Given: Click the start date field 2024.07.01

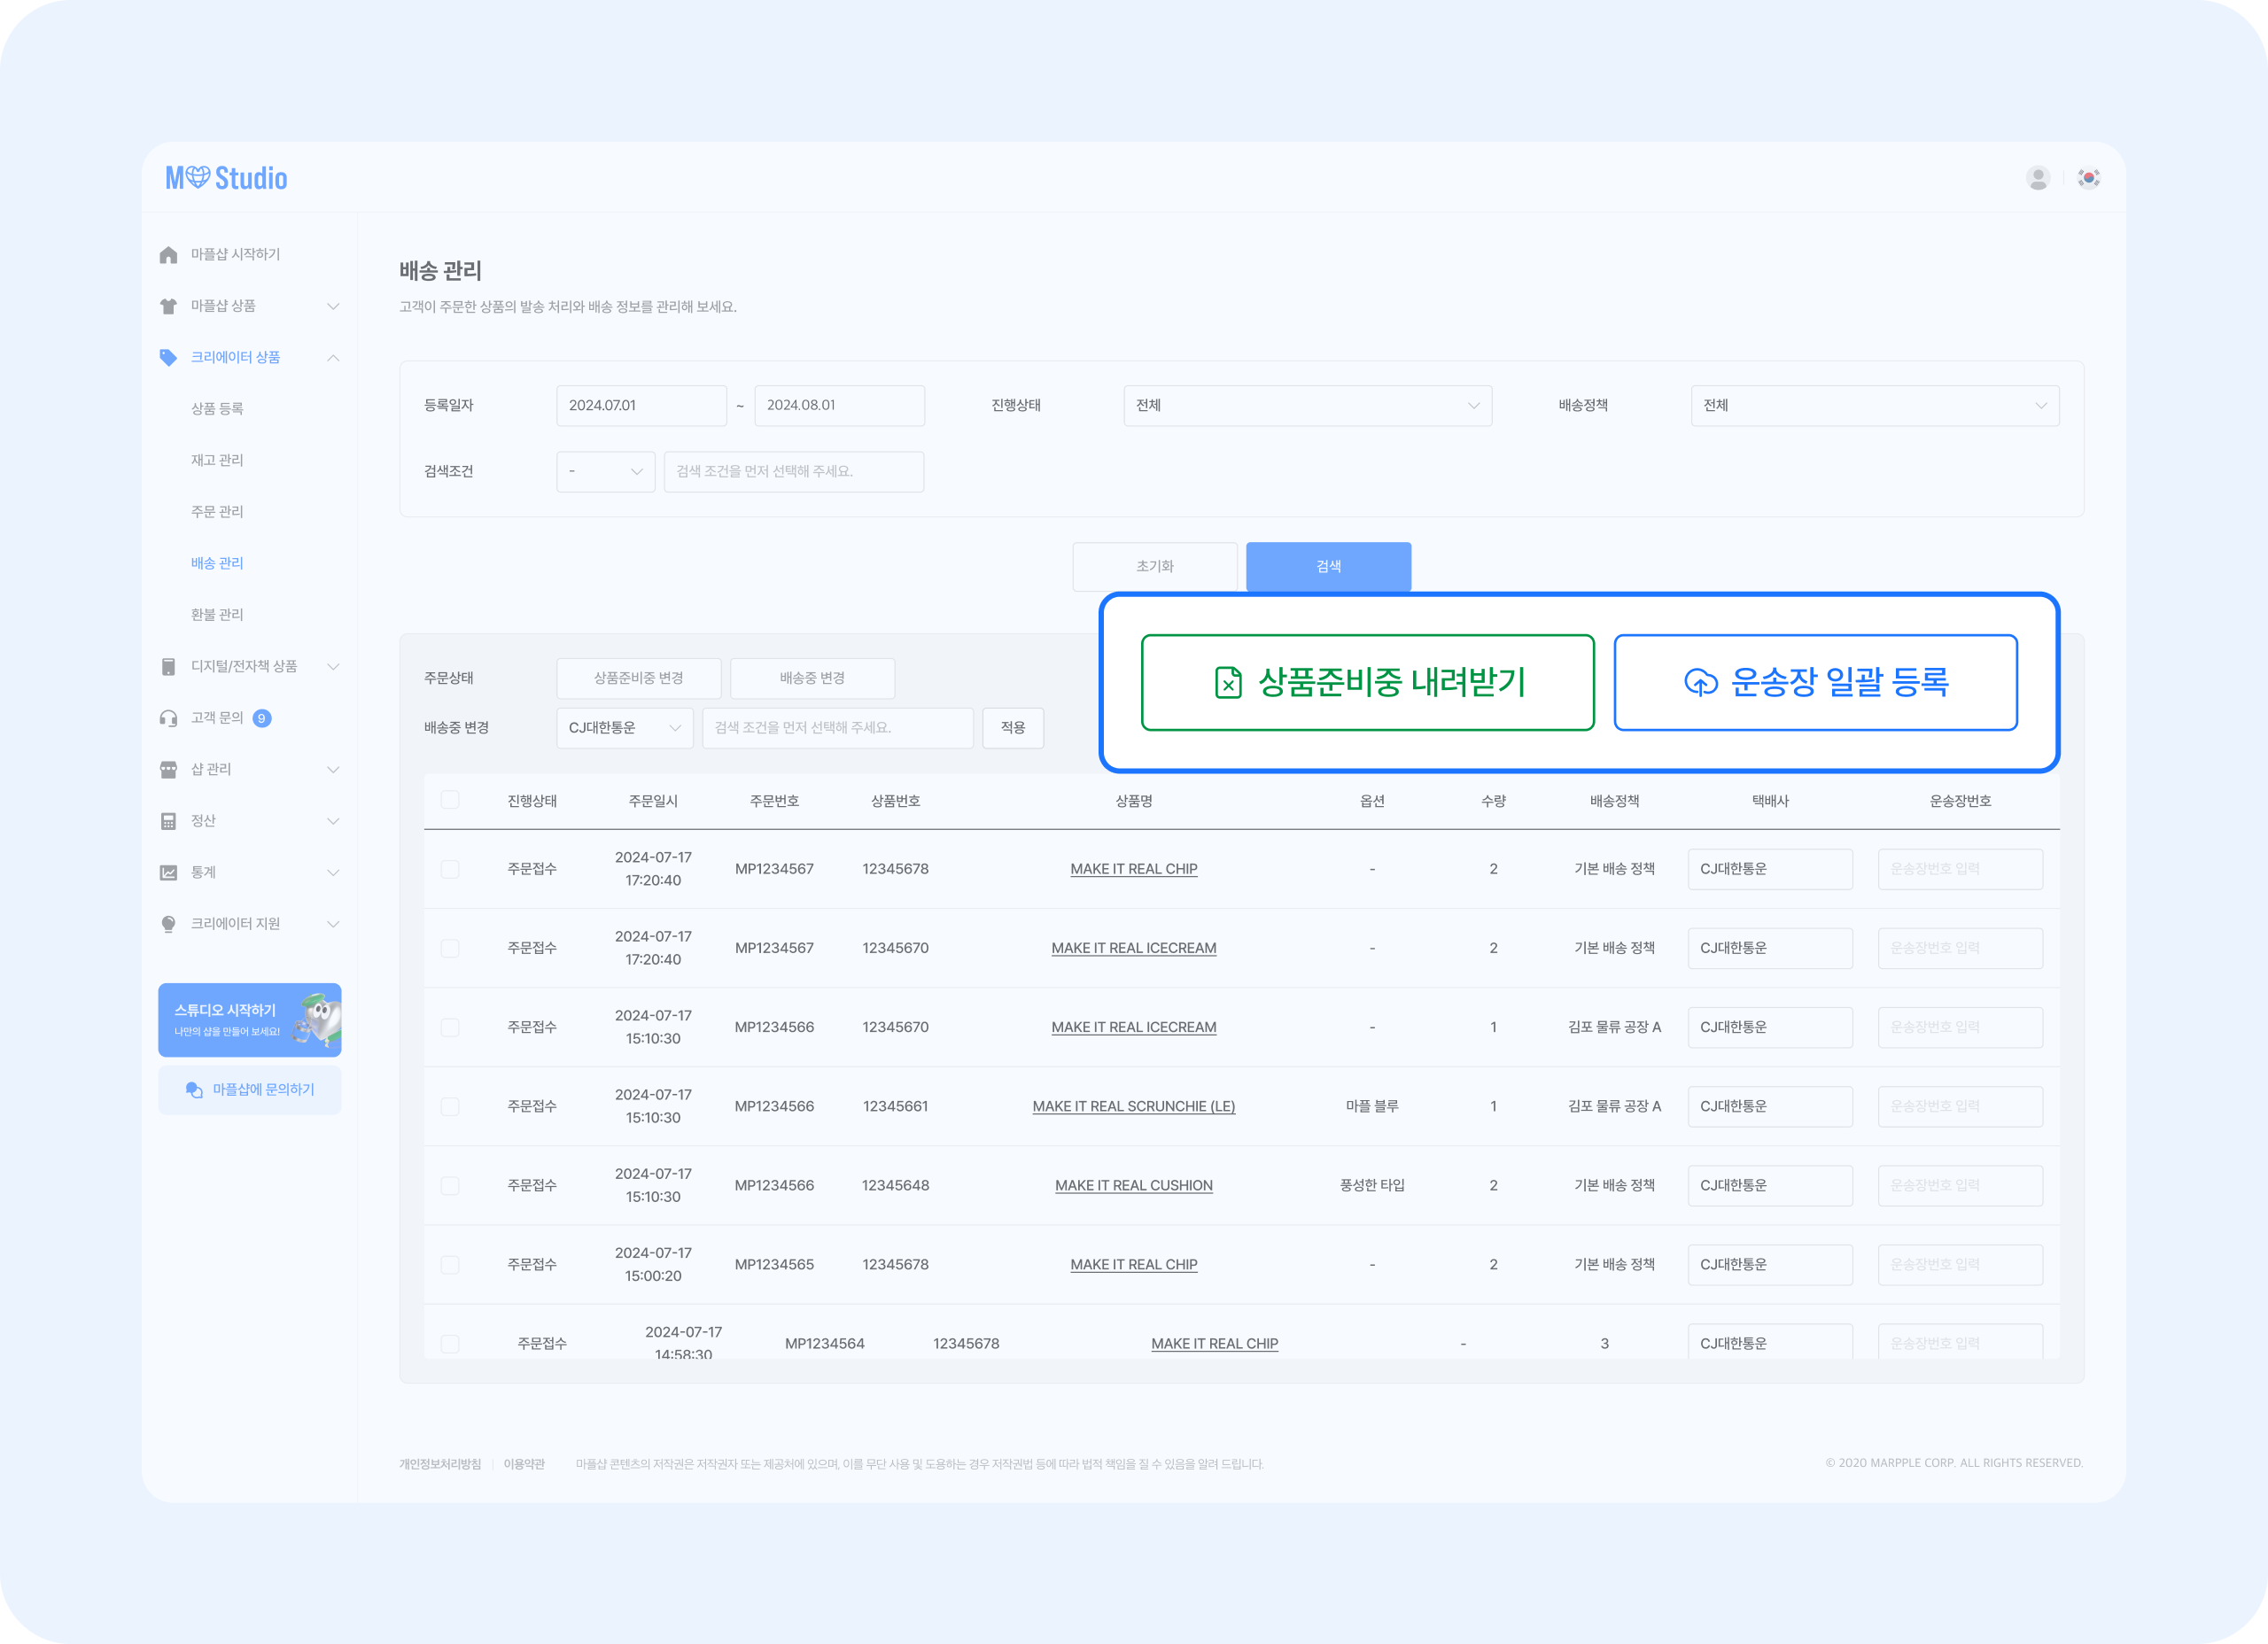Looking at the screenshot, I should (x=641, y=405).
